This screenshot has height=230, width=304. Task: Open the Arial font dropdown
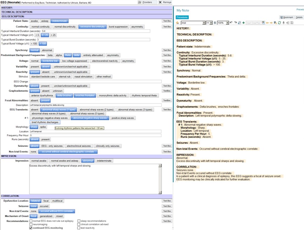(x=204, y=23)
